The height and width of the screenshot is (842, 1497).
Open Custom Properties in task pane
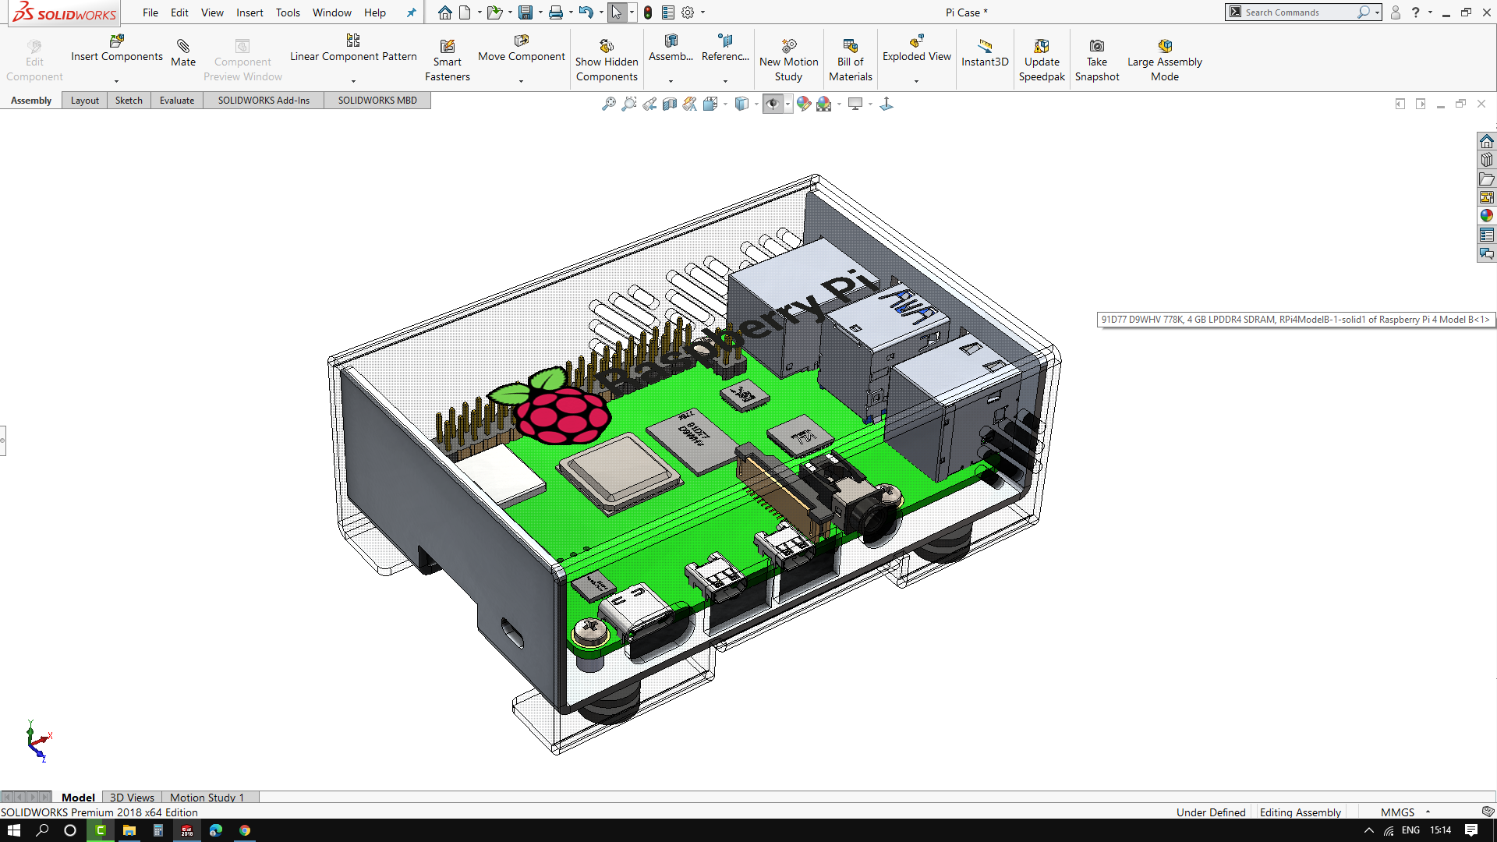point(1487,235)
